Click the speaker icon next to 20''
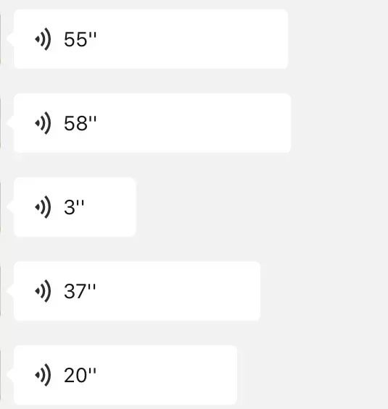The width and height of the screenshot is (388, 409). click(43, 375)
